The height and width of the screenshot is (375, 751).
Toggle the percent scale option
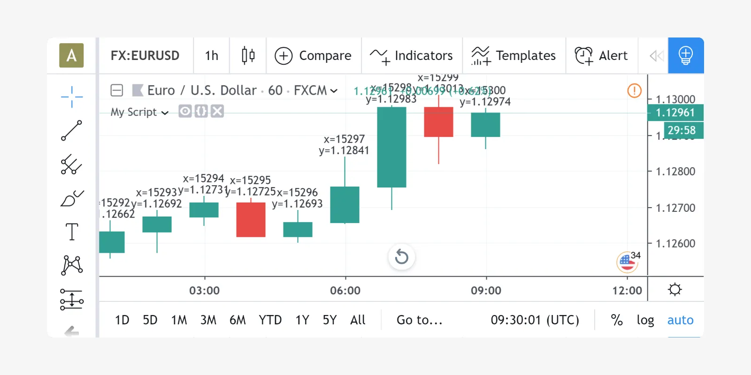pos(616,320)
